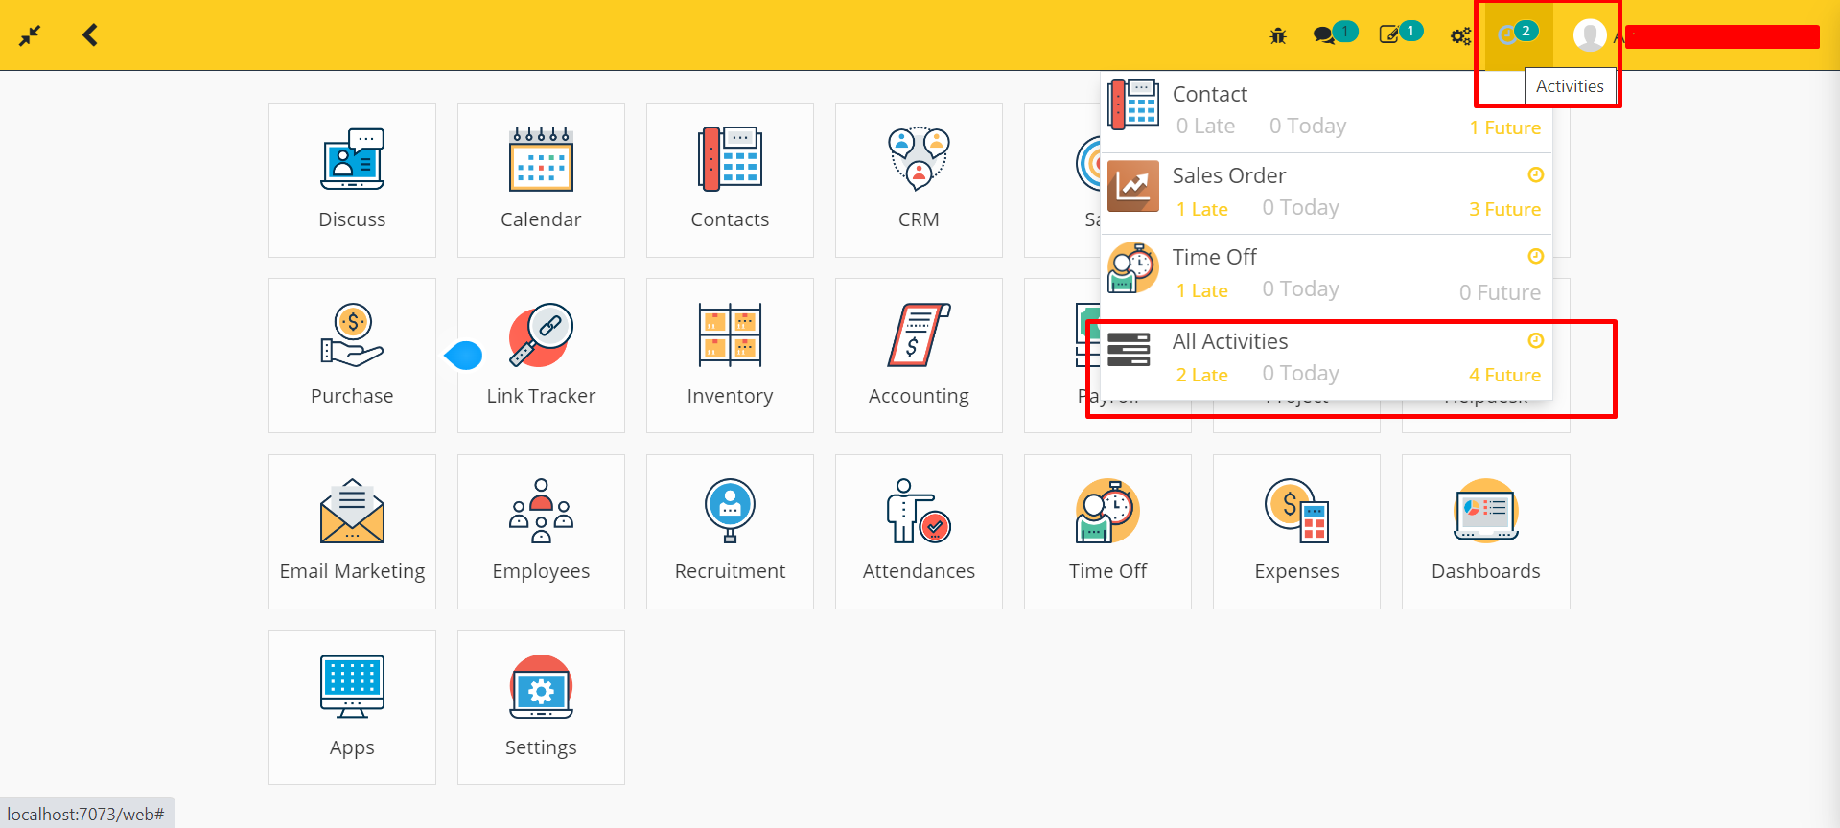The height and width of the screenshot is (828, 1840).
Task: Click Contact '0 Late' count
Action: tap(1205, 126)
